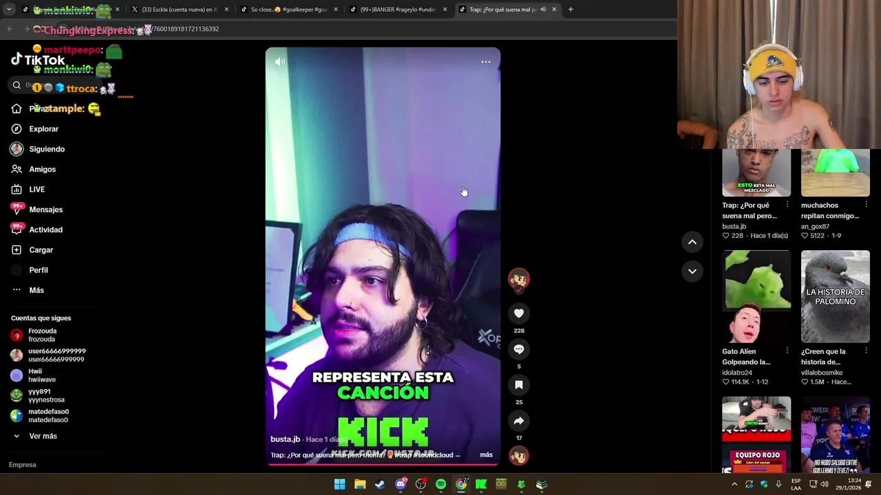
Task: Open File Explorer from taskbar
Action: 360,485
